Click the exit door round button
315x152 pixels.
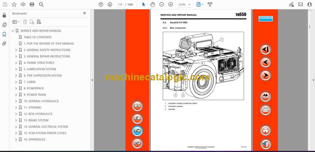coord(265,144)
